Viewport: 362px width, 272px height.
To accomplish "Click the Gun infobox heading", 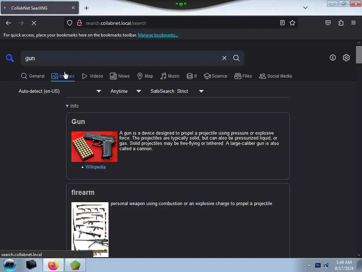I will tap(78, 122).
